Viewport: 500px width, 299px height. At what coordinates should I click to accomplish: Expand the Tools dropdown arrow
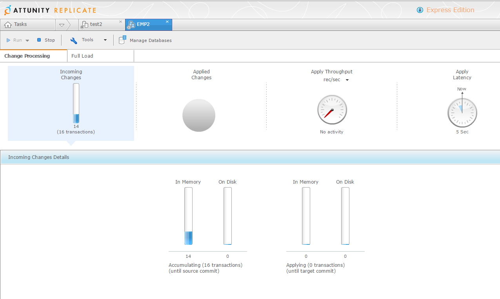click(x=105, y=40)
